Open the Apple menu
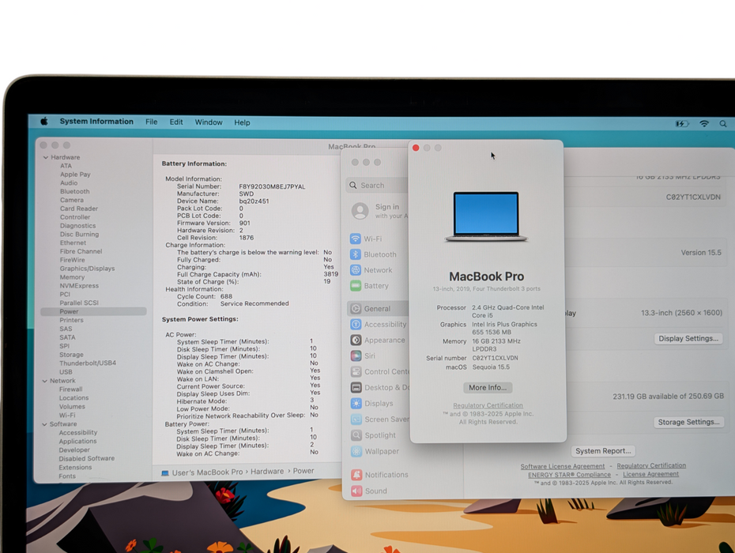The width and height of the screenshot is (735, 553). tap(44, 122)
